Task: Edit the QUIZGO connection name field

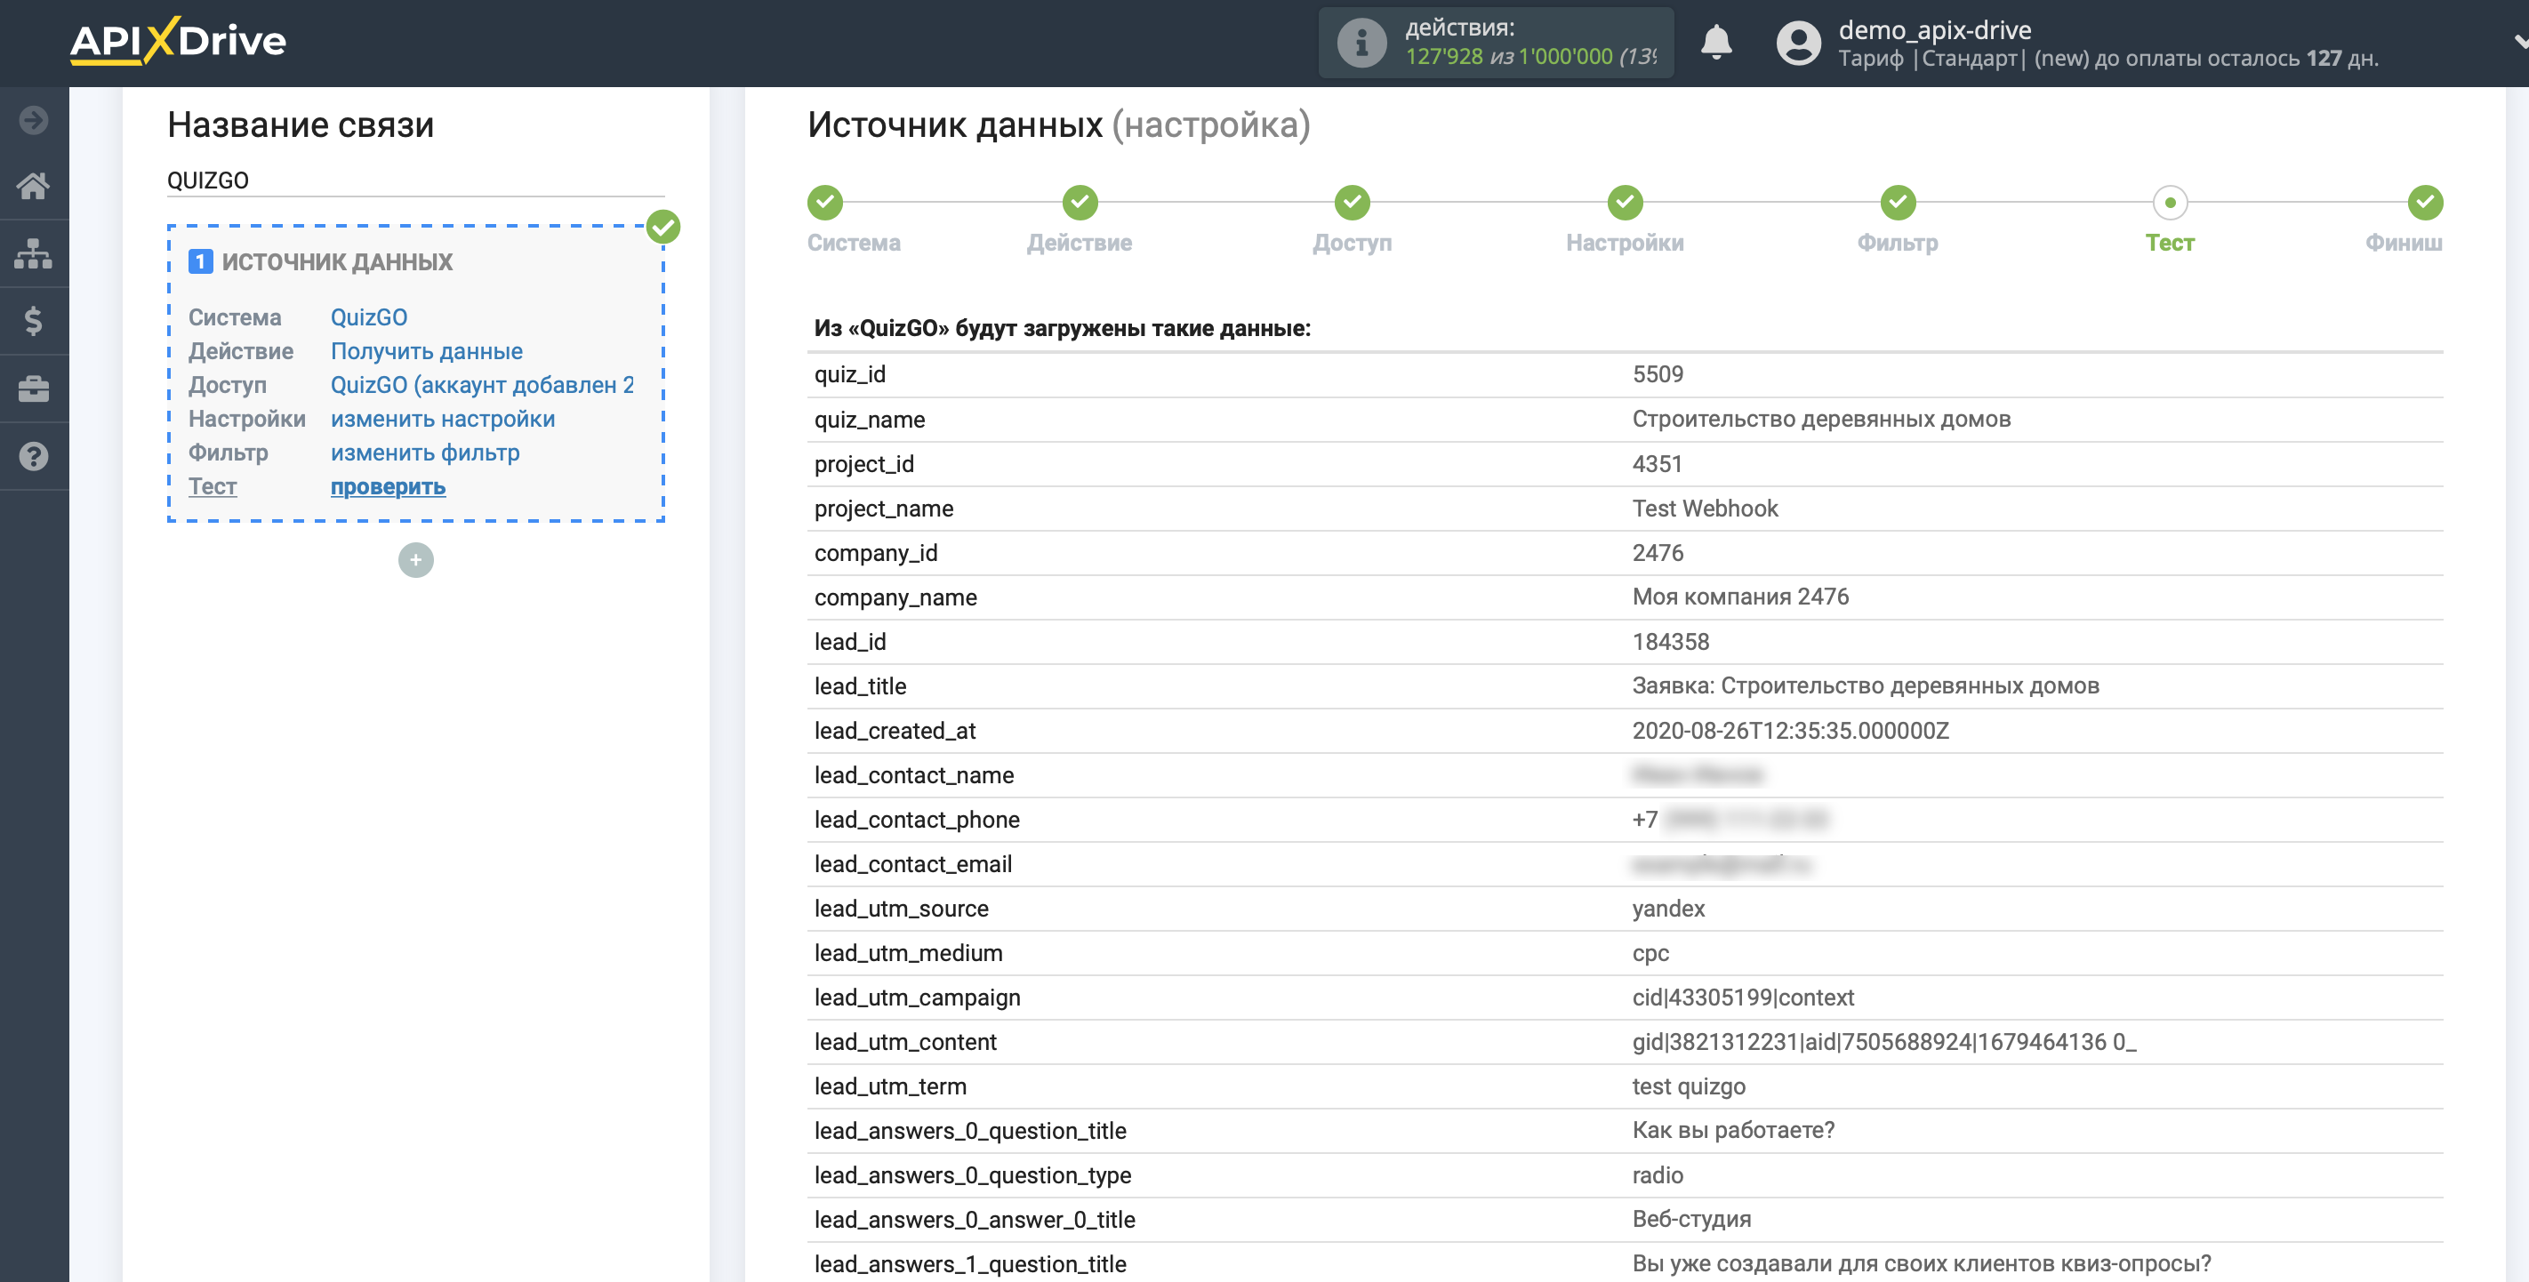Action: (x=415, y=180)
